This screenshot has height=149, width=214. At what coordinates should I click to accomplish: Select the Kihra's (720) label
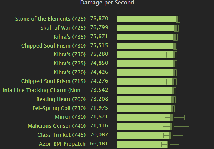[69, 72]
